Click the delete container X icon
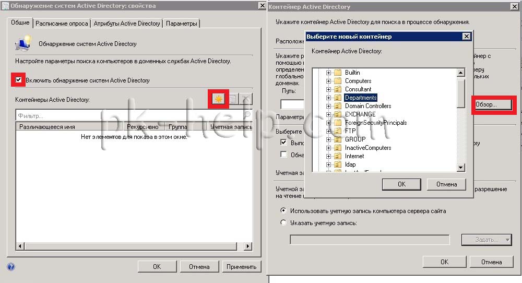 246,99
